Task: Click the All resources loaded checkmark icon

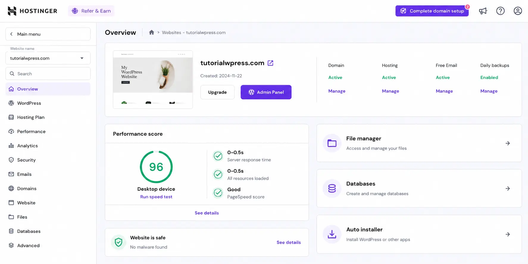Action: pos(218,174)
